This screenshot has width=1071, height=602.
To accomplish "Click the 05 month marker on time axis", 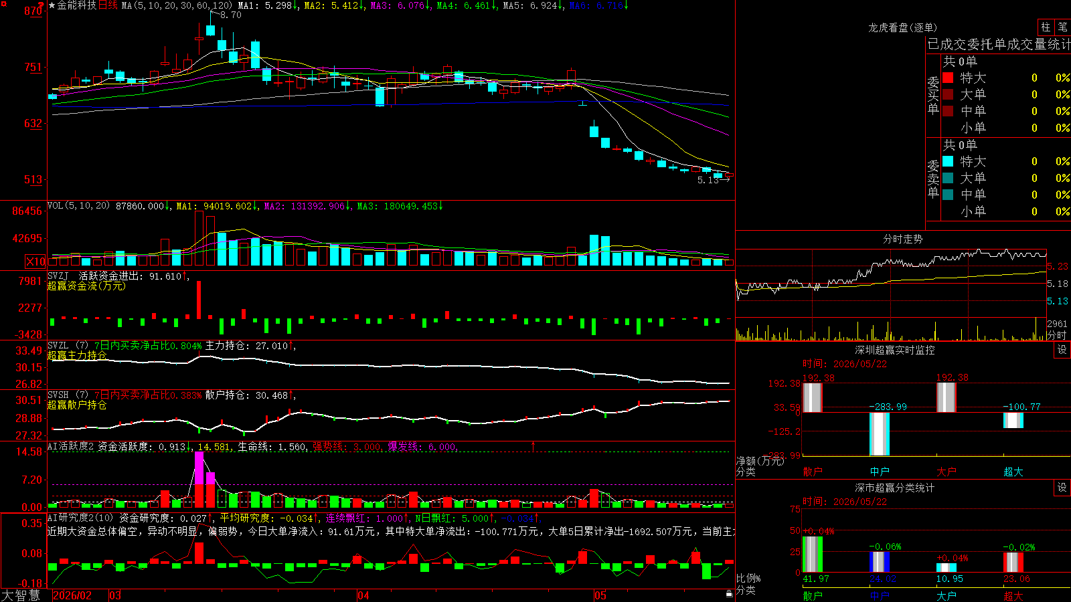I will pyautogui.click(x=600, y=595).
